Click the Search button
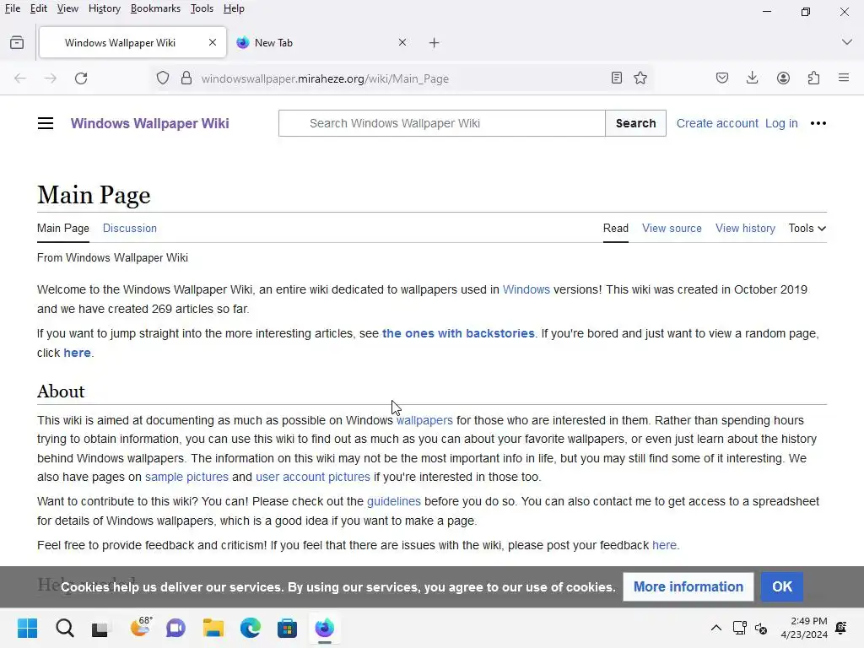The image size is (864, 648). click(x=636, y=123)
